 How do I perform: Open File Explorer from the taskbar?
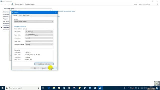[x=54, y=88]
